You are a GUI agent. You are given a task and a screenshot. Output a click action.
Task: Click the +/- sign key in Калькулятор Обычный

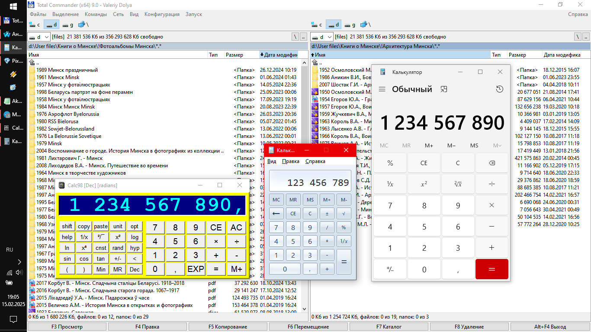(x=390, y=269)
